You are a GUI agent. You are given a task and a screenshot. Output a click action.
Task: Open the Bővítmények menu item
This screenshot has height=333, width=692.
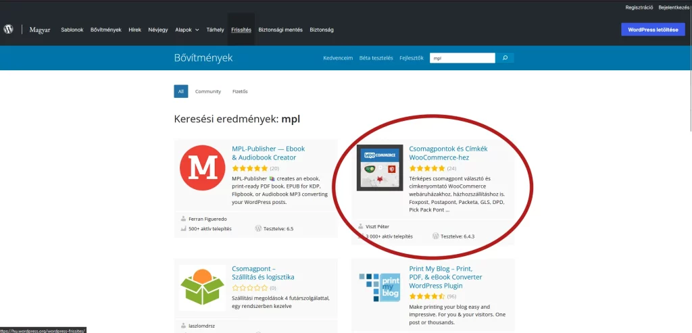106,30
